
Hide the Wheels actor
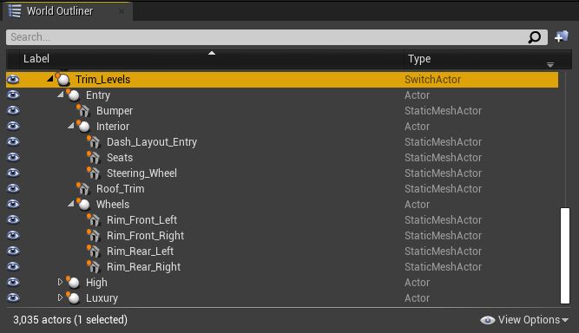click(13, 204)
